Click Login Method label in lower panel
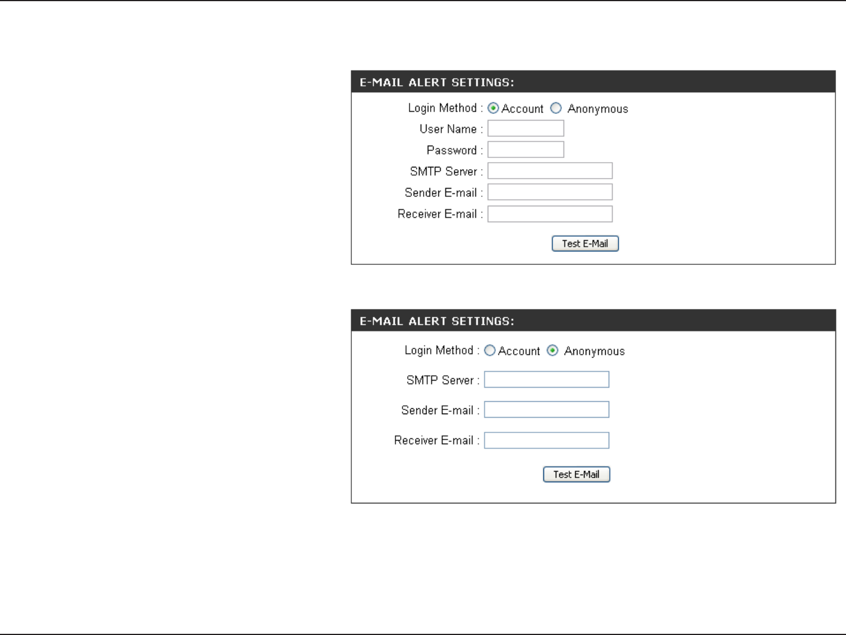Image resolution: width=846 pixels, height=635 pixels. pos(442,351)
